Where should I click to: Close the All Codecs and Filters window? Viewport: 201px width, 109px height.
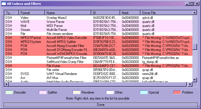tap(197, 4)
